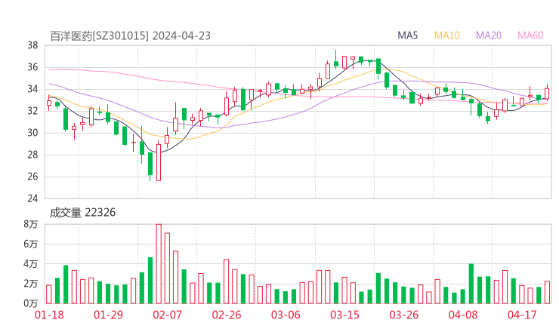Click the 01-18 date axis label
Image resolution: width=559 pixels, height=332 pixels.
pos(49,315)
